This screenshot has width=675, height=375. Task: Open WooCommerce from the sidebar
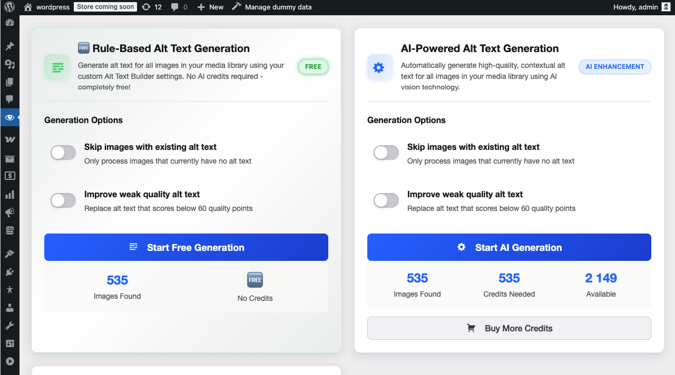tap(9, 139)
